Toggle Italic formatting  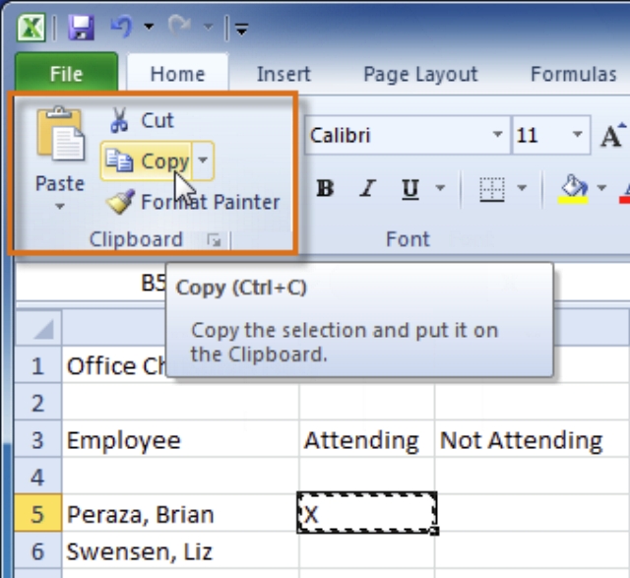click(368, 188)
